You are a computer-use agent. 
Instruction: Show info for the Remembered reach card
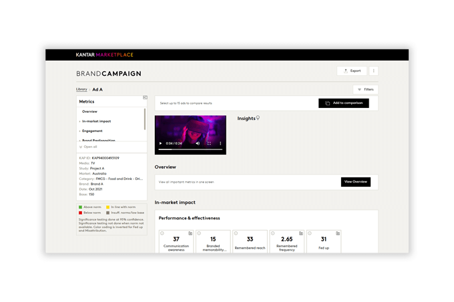click(x=236, y=233)
